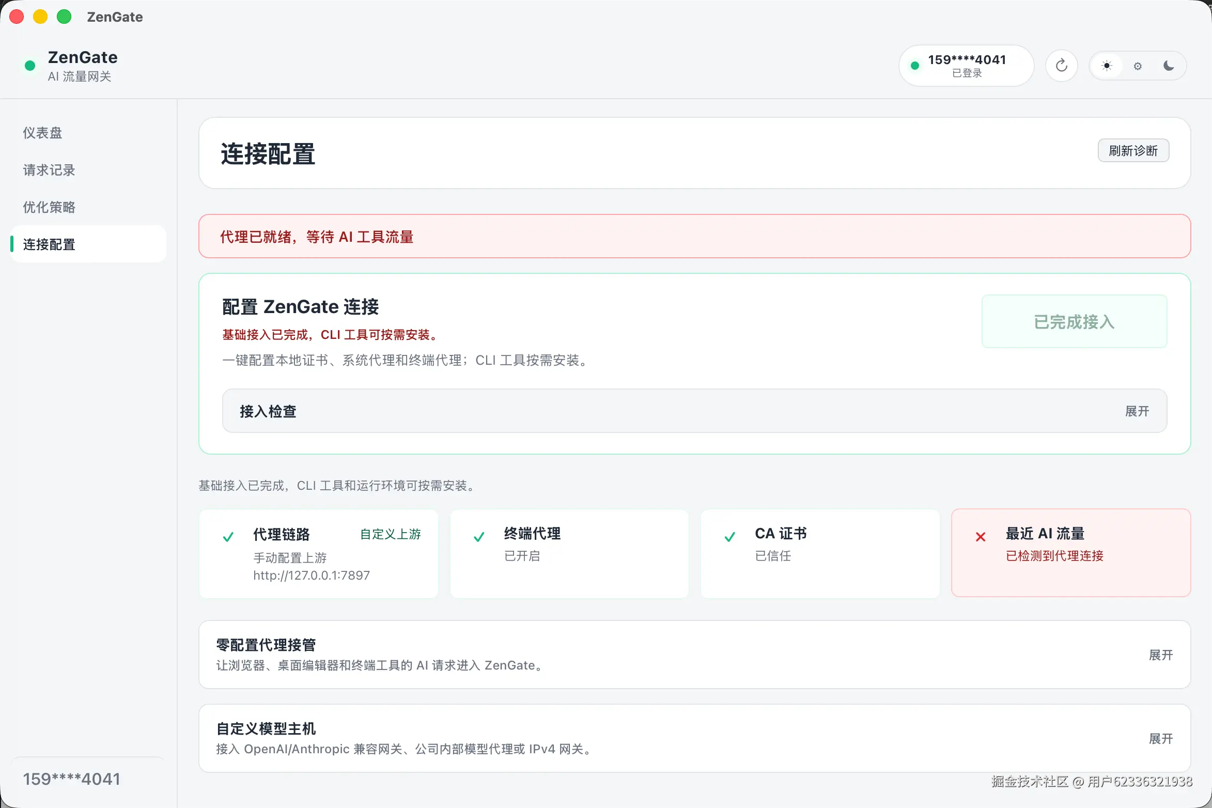This screenshot has height=808, width=1212.
Task: Click the green checkmark on 代理链路 card
Action: coord(228,537)
